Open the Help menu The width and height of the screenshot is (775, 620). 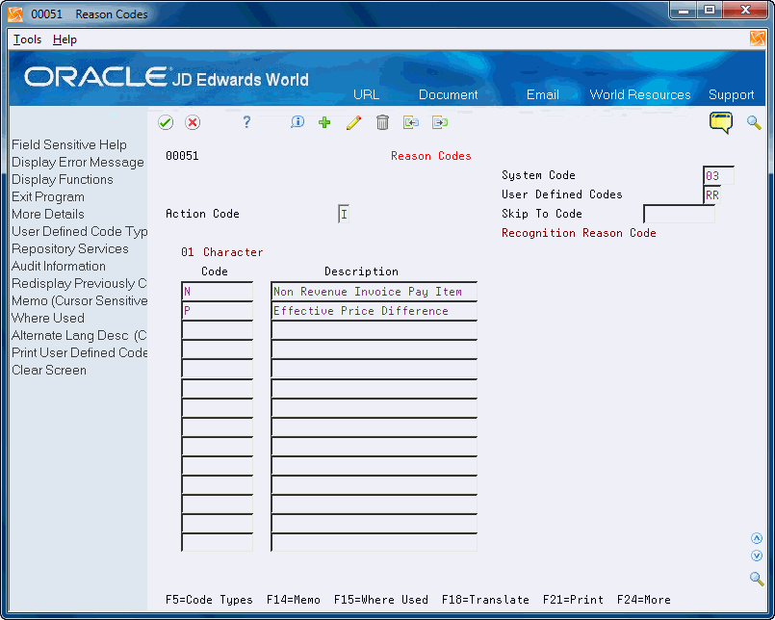[65, 39]
